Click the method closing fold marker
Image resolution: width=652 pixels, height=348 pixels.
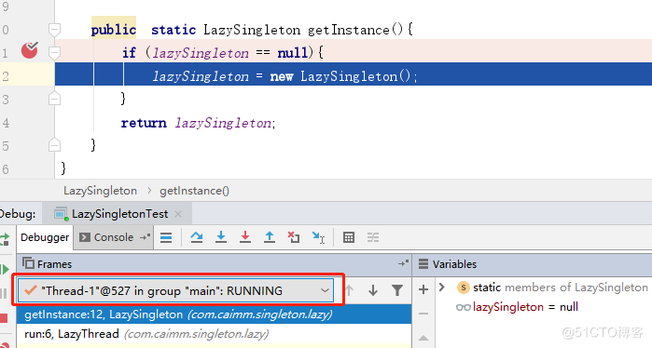tap(54, 145)
